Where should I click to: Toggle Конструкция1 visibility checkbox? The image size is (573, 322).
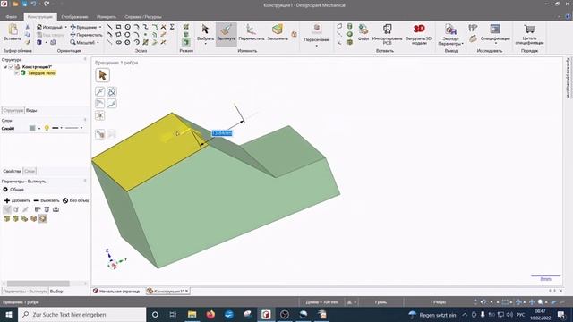pyautogui.click(x=11, y=67)
